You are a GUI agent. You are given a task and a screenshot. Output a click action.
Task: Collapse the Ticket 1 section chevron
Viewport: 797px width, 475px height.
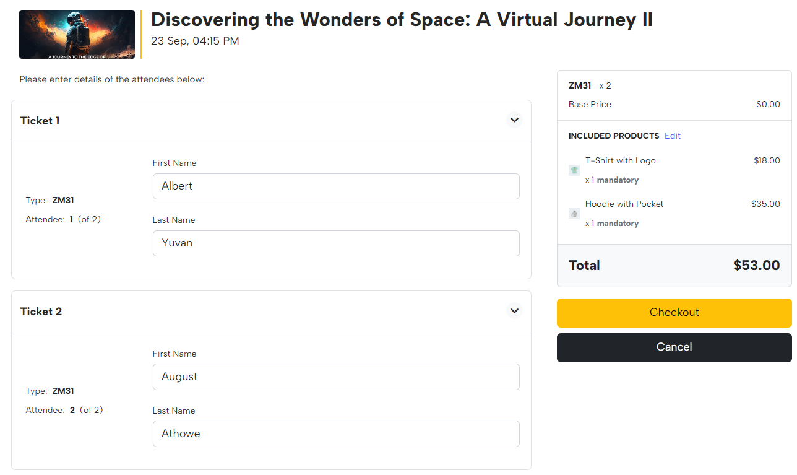tap(514, 120)
